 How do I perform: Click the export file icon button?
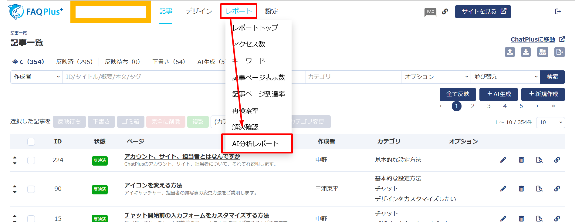(560, 52)
